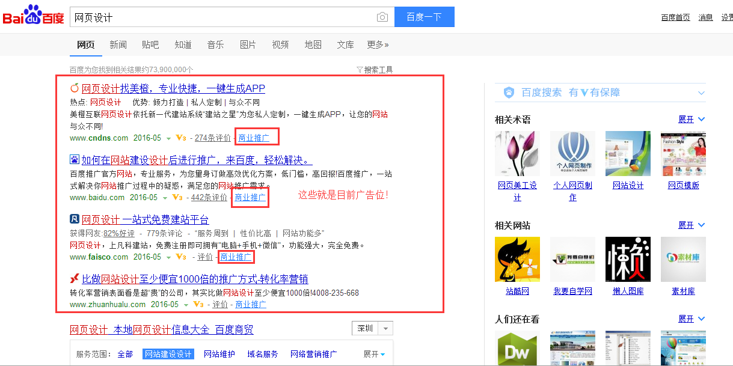Open 网页模版 thumbnail image
Screen dimensions: 733x366
(683, 154)
